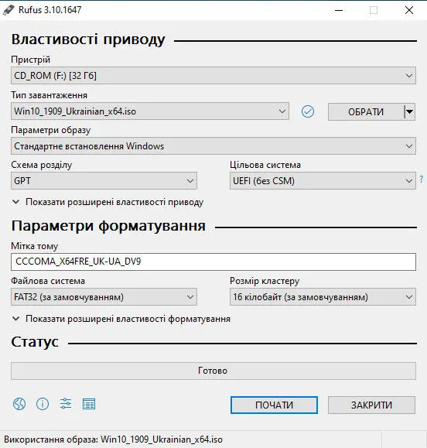Open the Схема розділу GPT dropdown
This screenshot has width=427, height=448.
[104, 180]
